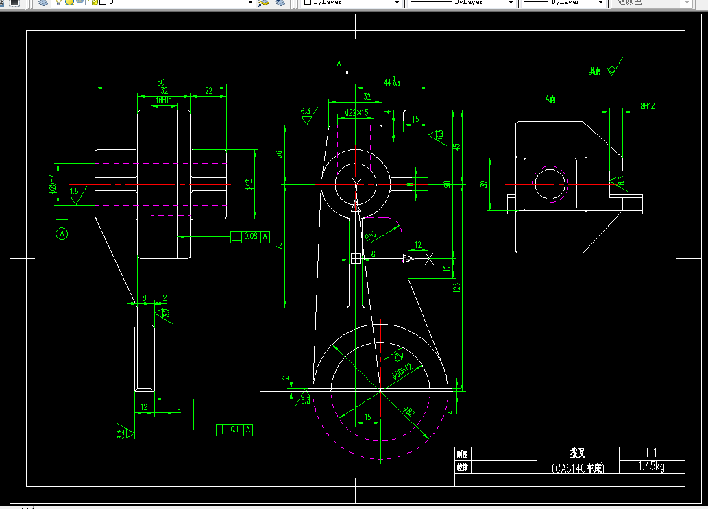
Task: Select the 80 overall width dimension
Action: (x=161, y=82)
